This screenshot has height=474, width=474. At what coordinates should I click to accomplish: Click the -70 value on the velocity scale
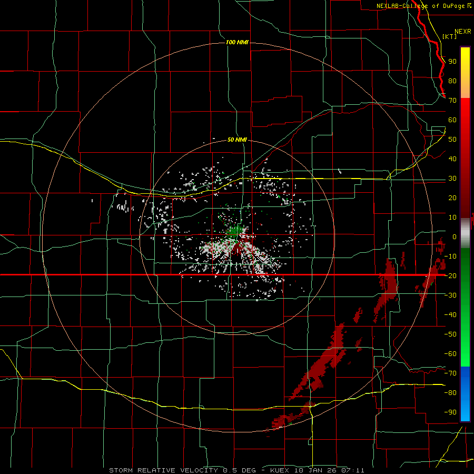pos(450,373)
